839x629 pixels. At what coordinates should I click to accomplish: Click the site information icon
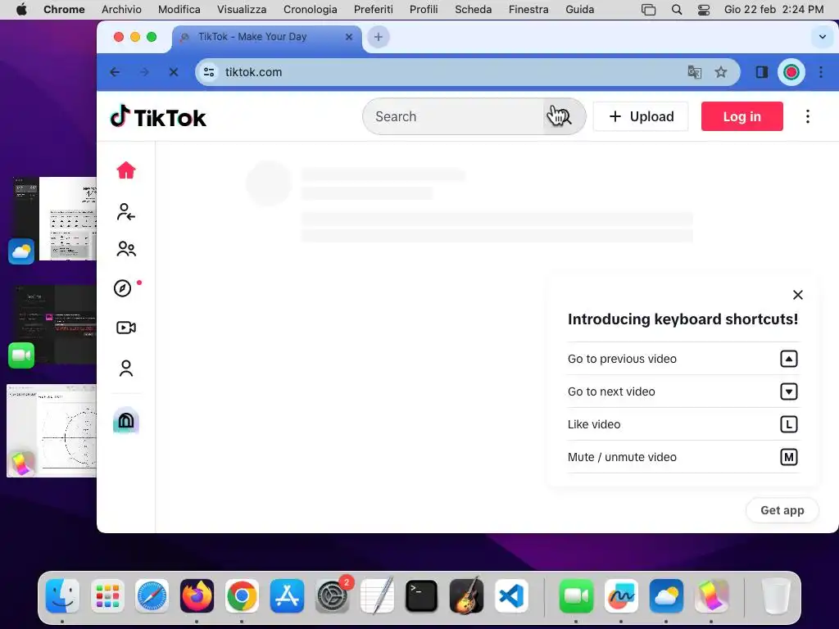click(x=209, y=72)
